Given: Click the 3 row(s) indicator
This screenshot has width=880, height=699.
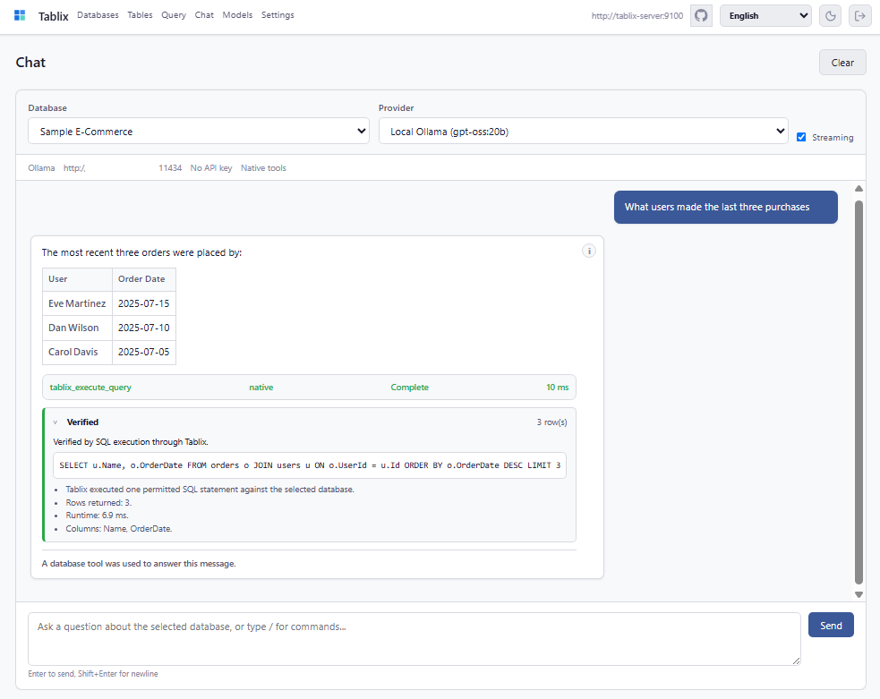Looking at the screenshot, I should [551, 422].
